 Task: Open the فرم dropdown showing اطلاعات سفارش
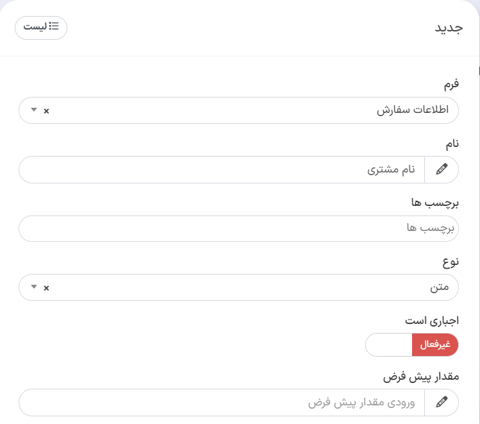[x=238, y=110]
